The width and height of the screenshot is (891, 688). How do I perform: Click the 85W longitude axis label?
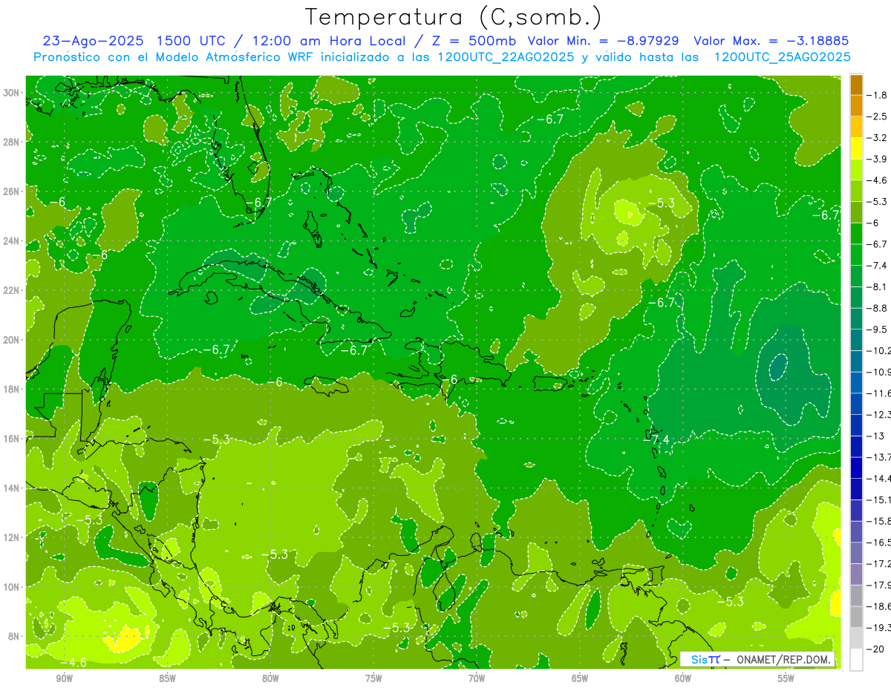[x=167, y=678]
